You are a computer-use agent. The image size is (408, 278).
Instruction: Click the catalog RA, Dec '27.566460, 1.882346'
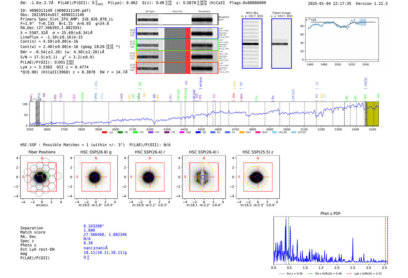pos(105,235)
